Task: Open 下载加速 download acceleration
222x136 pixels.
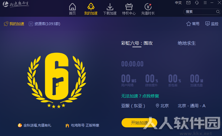Action: [x=110, y=9]
